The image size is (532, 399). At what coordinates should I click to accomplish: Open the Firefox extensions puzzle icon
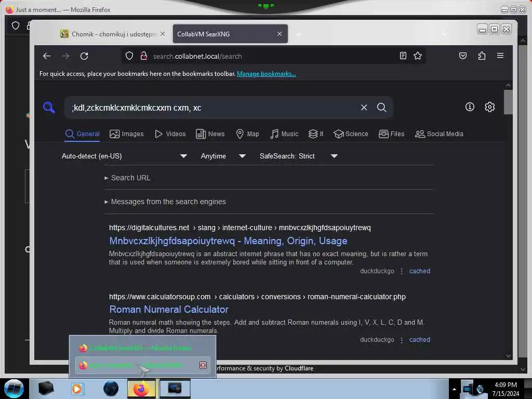(x=482, y=56)
